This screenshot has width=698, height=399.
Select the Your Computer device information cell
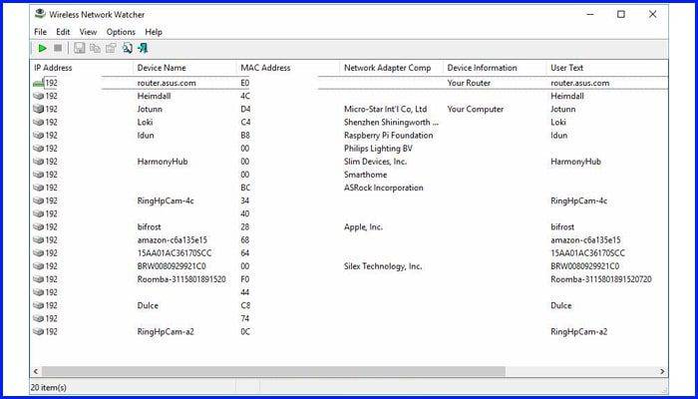(476, 109)
